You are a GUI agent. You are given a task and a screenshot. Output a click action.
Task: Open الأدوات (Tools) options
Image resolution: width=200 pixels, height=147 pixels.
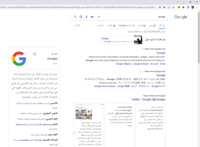(77, 25)
